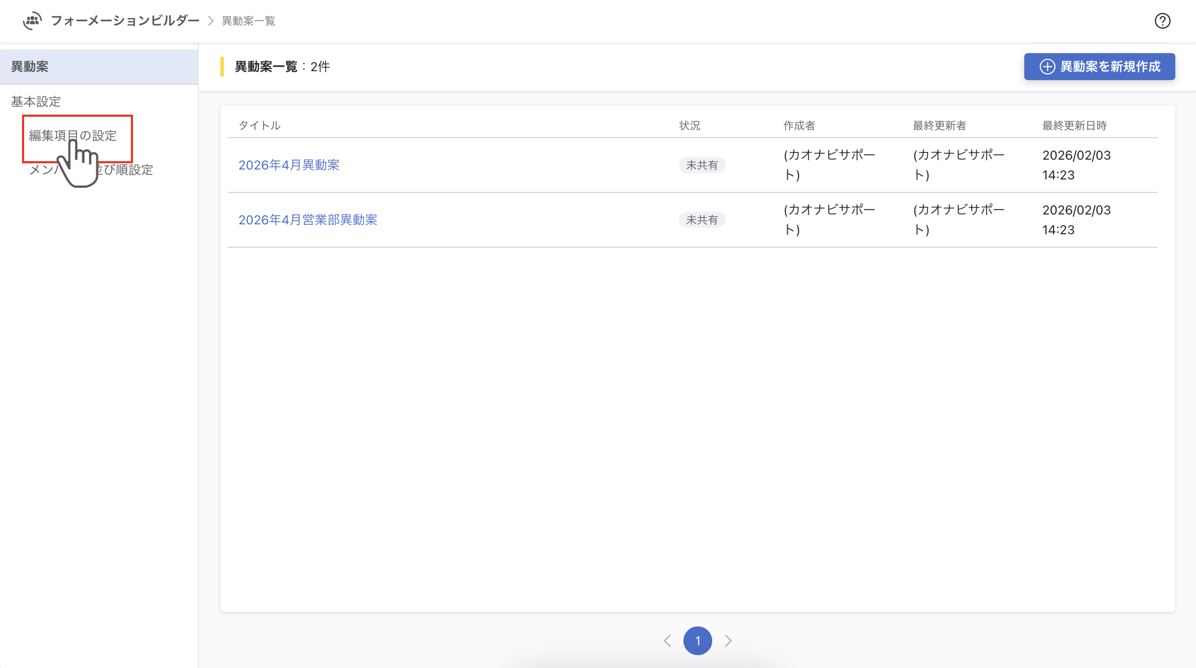Open the 2026年4月異動案 link
The width and height of the screenshot is (1196, 668).
pyautogui.click(x=289, y=165)
